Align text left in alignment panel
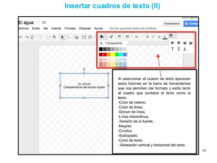The width and height of the screenshot is (217, 163). pyautogui.click(x=172, y=43)
